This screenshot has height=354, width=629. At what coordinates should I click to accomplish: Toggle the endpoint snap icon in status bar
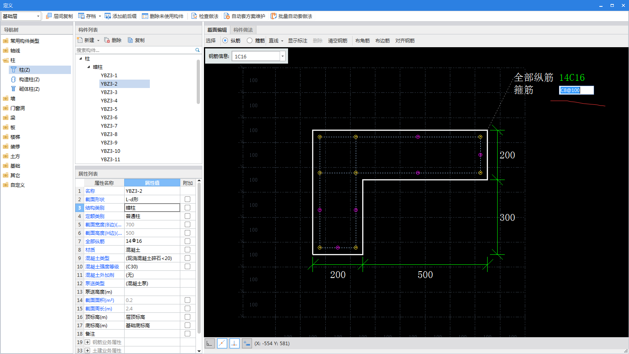point(222,343)
